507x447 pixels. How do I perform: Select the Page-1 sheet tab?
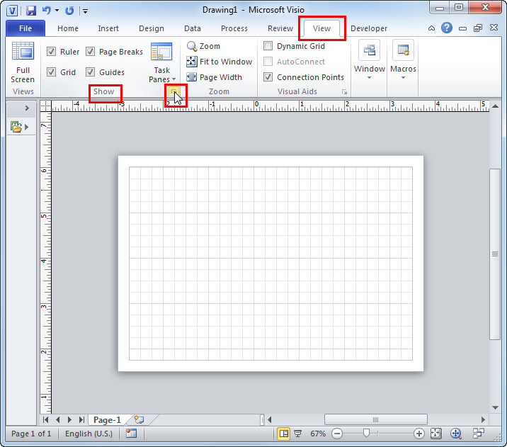pyautogui.click(x=108, y=420)
